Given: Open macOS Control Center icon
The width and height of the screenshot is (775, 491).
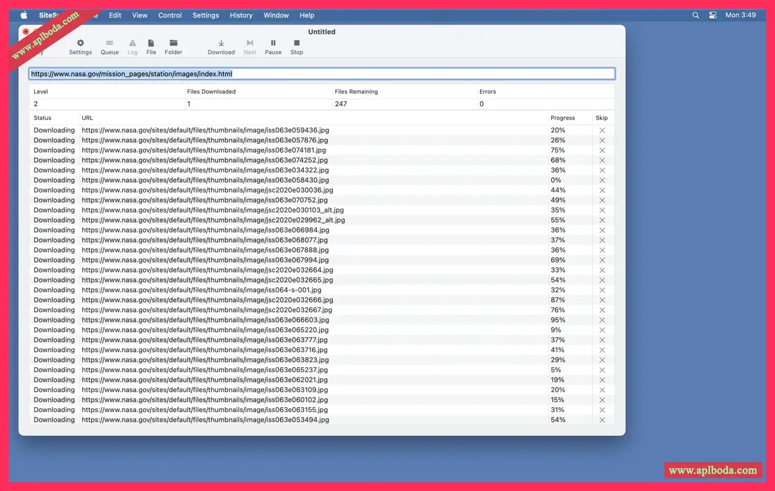Looking at the screenshot, I should [x=713, y=15].
